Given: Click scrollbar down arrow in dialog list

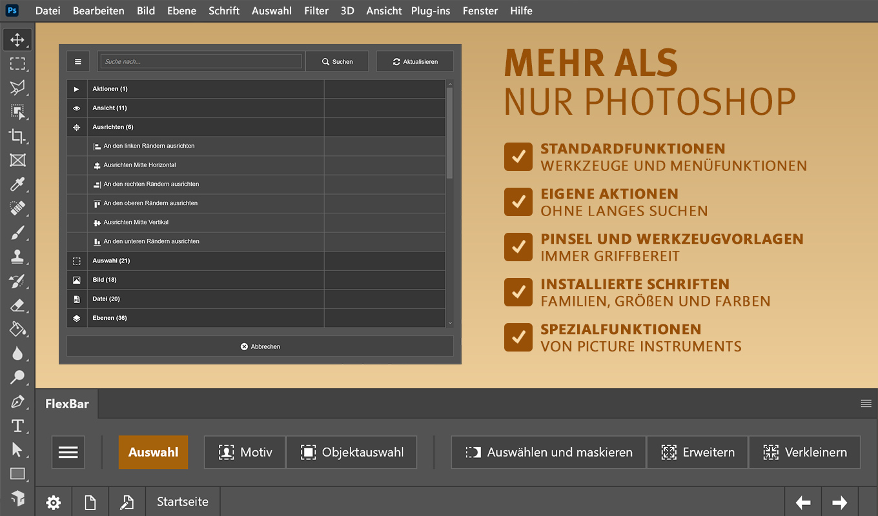Looking at the screenshot, I should 450,323.
